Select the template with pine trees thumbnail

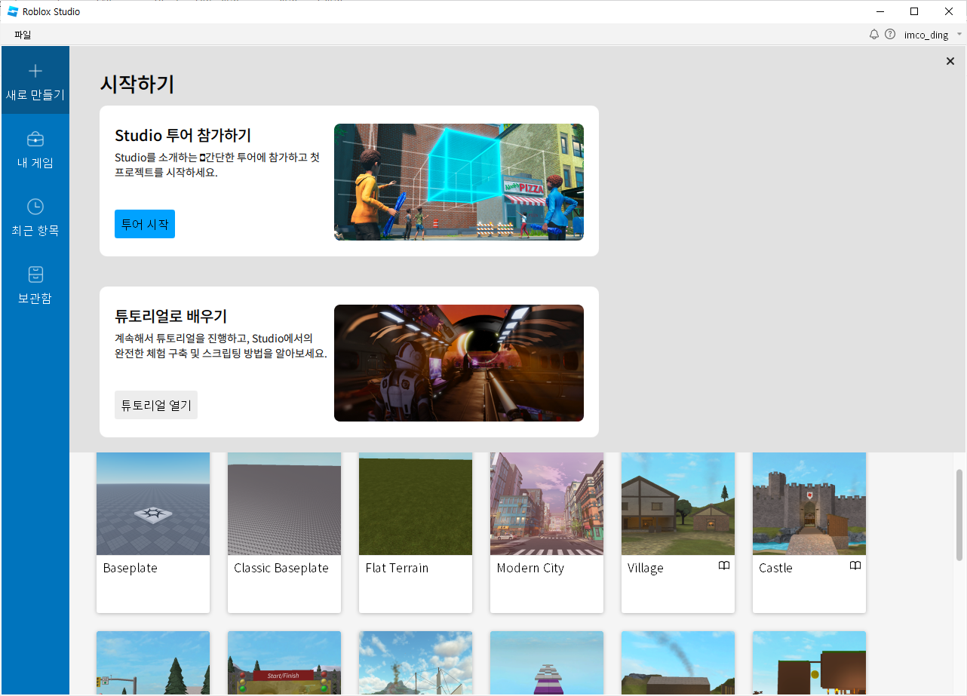(153, 664)
